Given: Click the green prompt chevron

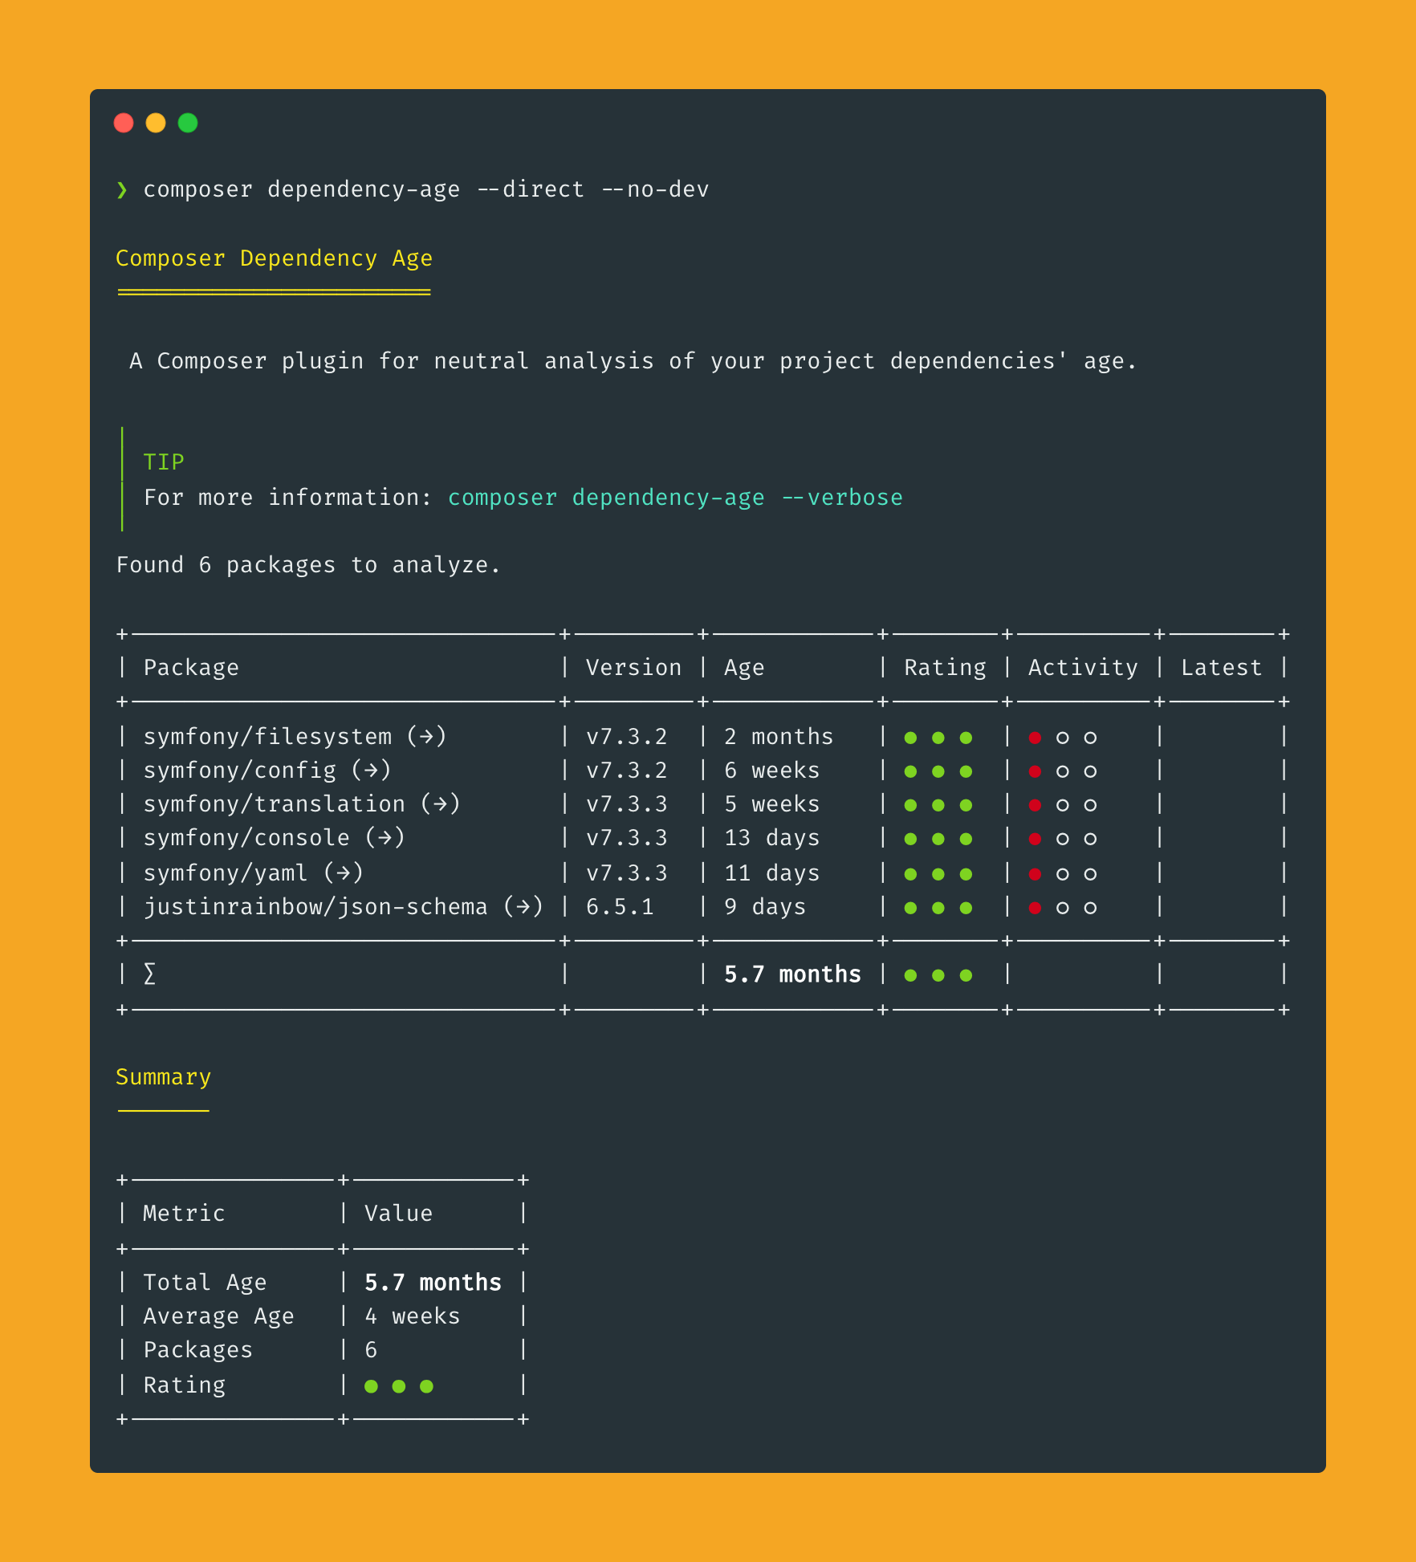Looking at the screenshot, I should pos(122,189).
